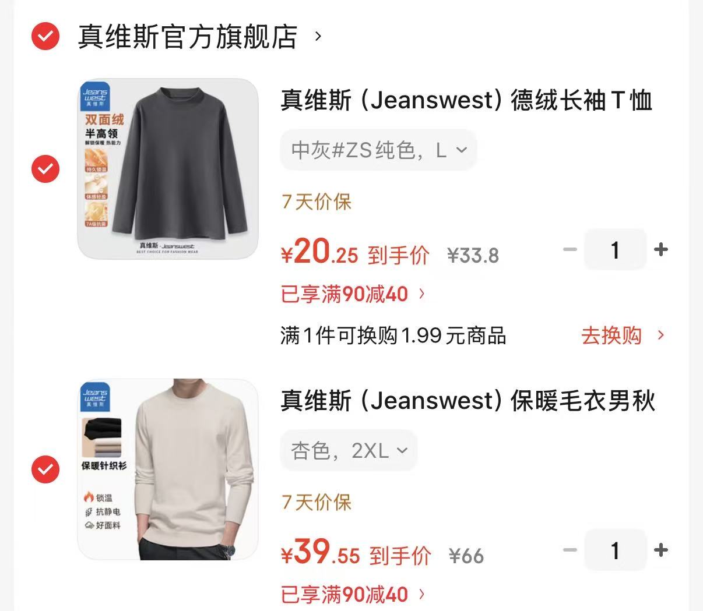
Task: Open the 保暖毛衣男秋 product title
Action: (x=468, y=401)
